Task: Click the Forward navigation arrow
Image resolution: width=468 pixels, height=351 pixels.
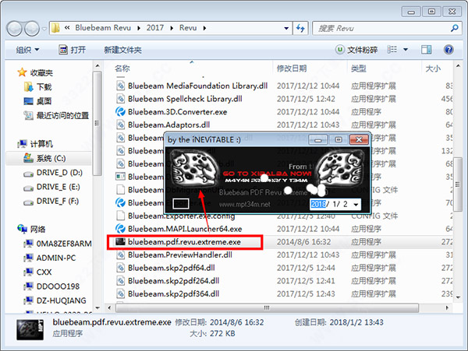Action: pos(32,28)
